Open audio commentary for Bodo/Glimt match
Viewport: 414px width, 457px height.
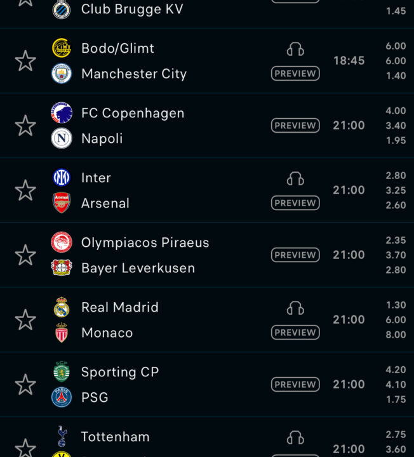pos(295,49)
